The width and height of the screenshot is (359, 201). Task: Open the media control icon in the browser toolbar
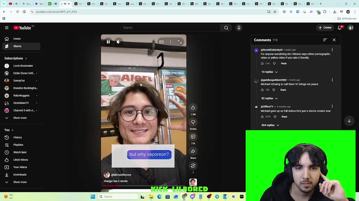tap(341, 12)
